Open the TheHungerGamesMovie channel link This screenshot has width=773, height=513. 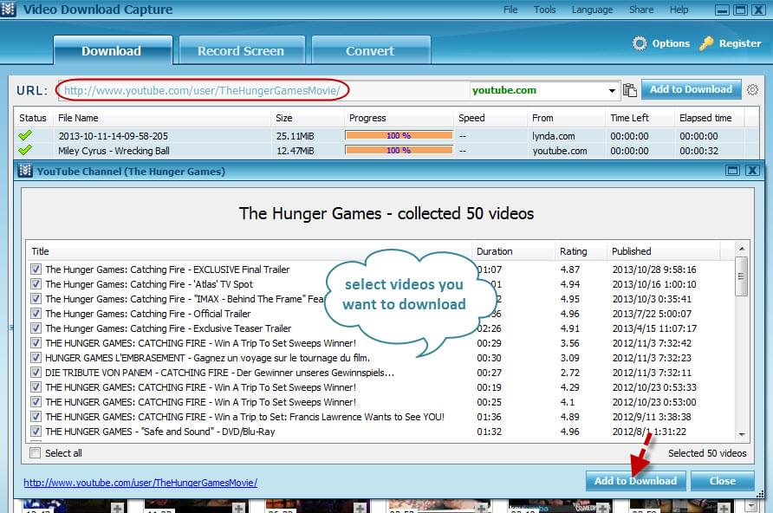point(140,483)
